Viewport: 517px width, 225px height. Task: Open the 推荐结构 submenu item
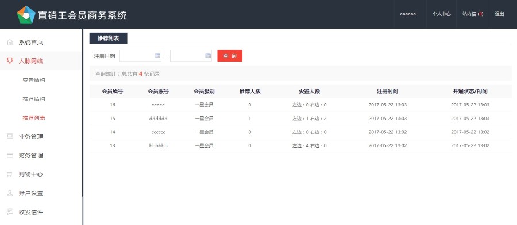click(34, 99)
